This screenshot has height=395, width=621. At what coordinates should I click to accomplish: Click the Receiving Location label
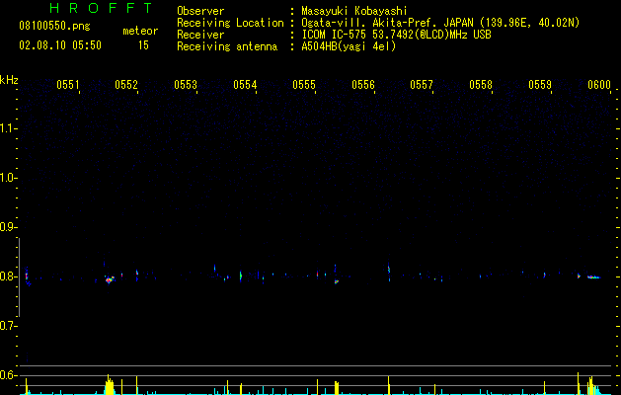coord(230,23)
